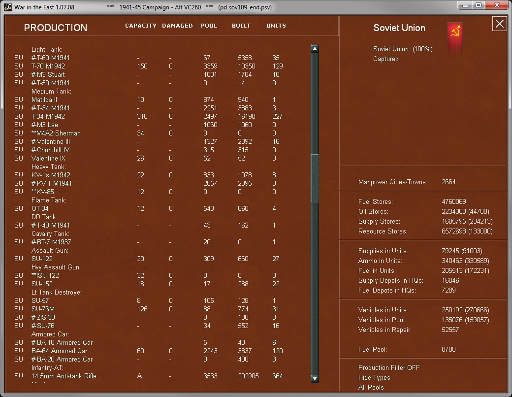This screenshot has height=397, width=512.
Task: Select the SU-122 assault gun row
Action: pyautogui.click(x=149, y=259)
